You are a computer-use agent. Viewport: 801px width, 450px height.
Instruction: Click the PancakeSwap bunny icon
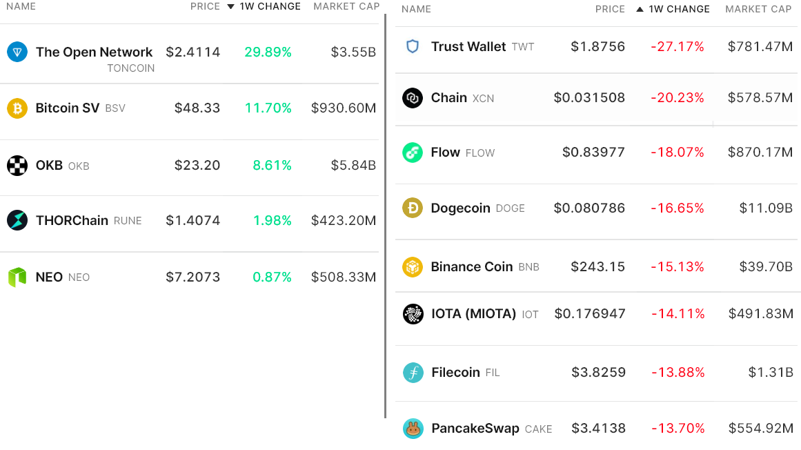tap(413, 429)
